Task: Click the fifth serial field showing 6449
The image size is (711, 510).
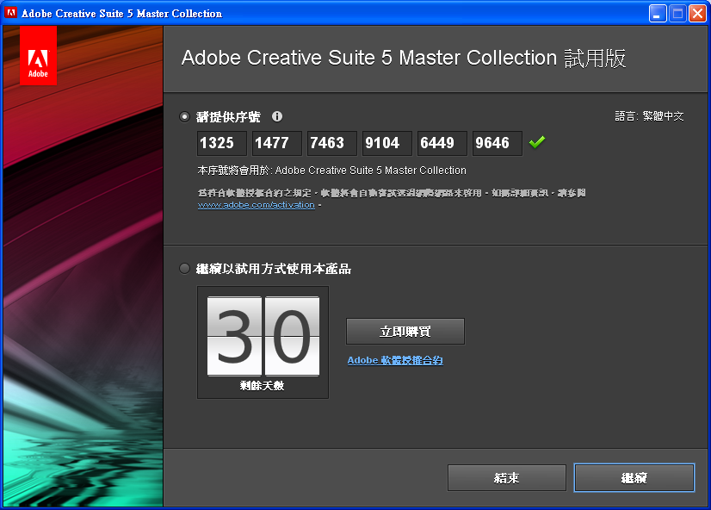Action: [x=442, y=143]
